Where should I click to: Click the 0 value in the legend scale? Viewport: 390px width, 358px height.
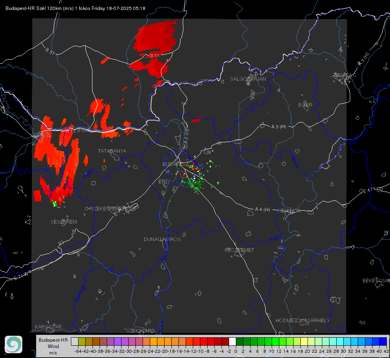pyautogui.click(x=236, y=351)
